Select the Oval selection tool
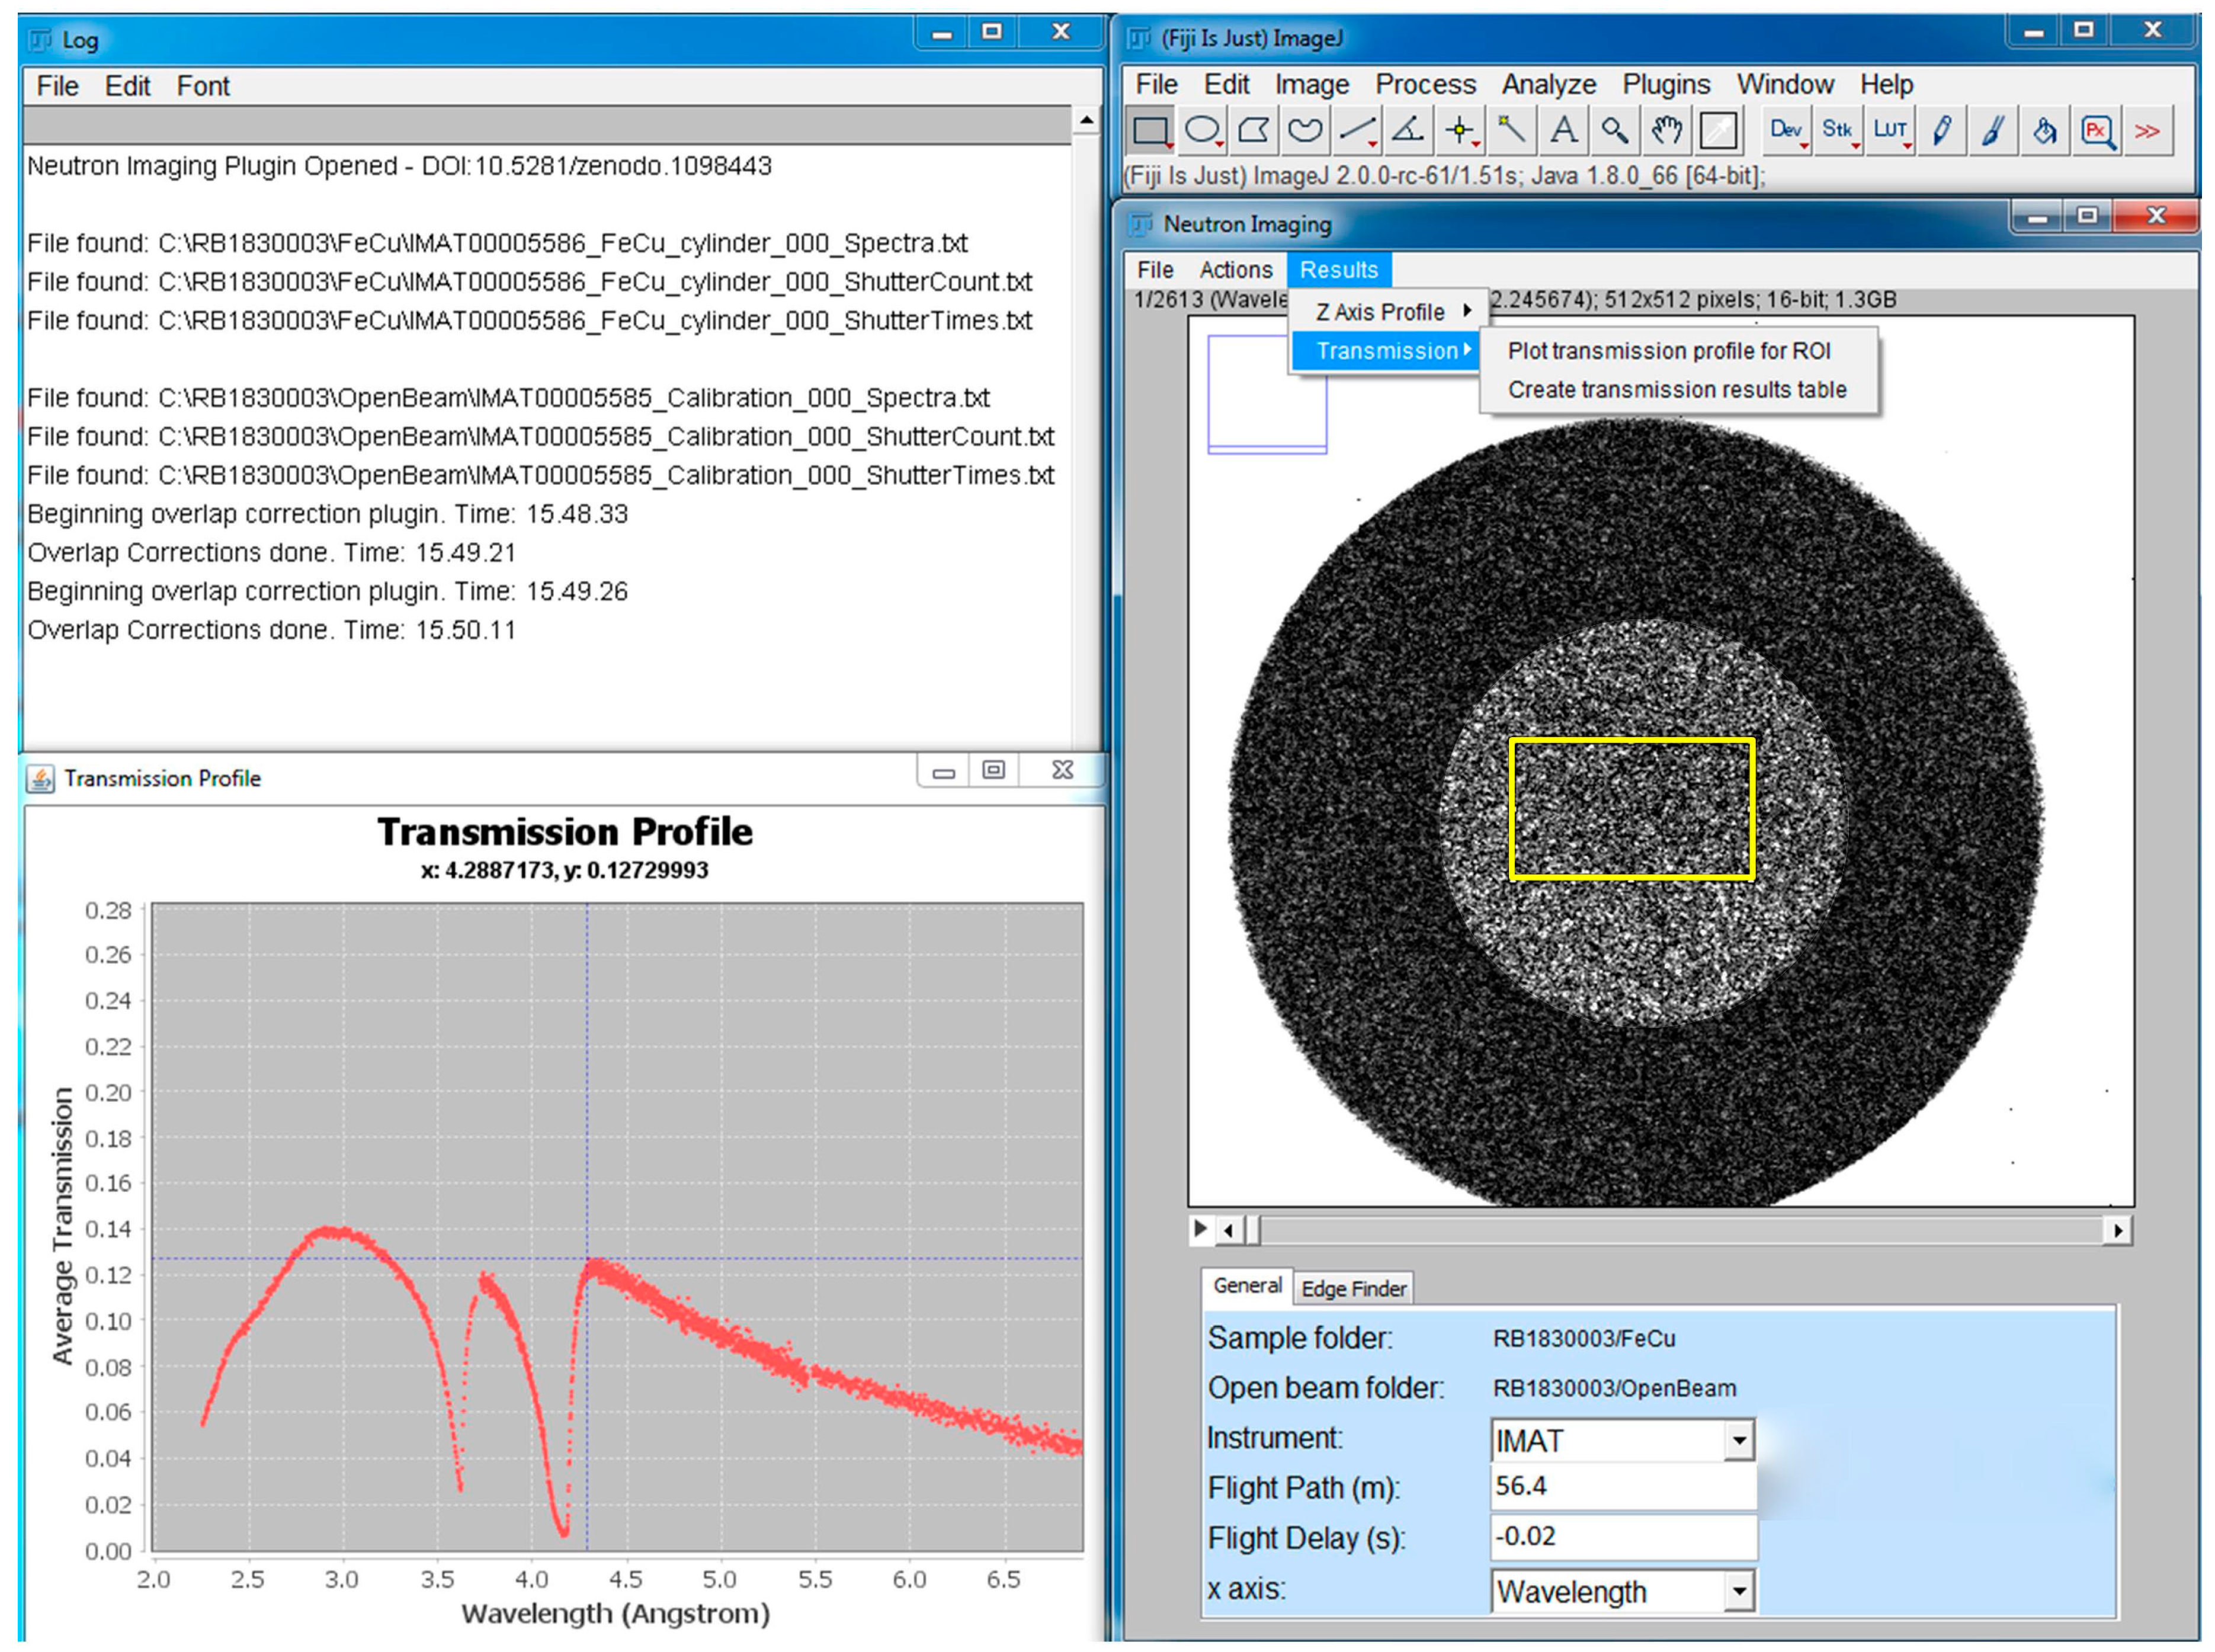The height and width of the screenshot is (1652, 2215). click(x=1201, y=131)
